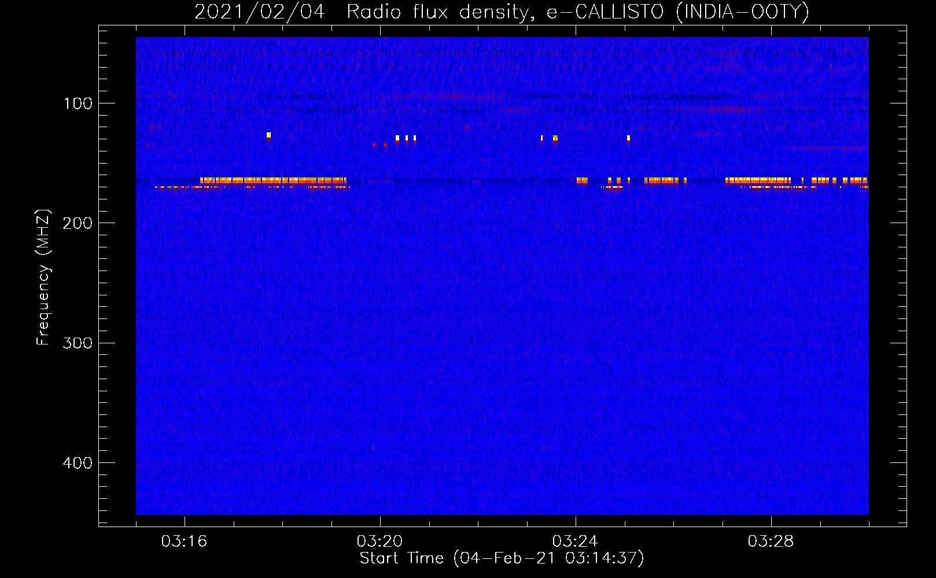
Task: Click the 03:16 time tick label
Action: click(x=184, y=542)
